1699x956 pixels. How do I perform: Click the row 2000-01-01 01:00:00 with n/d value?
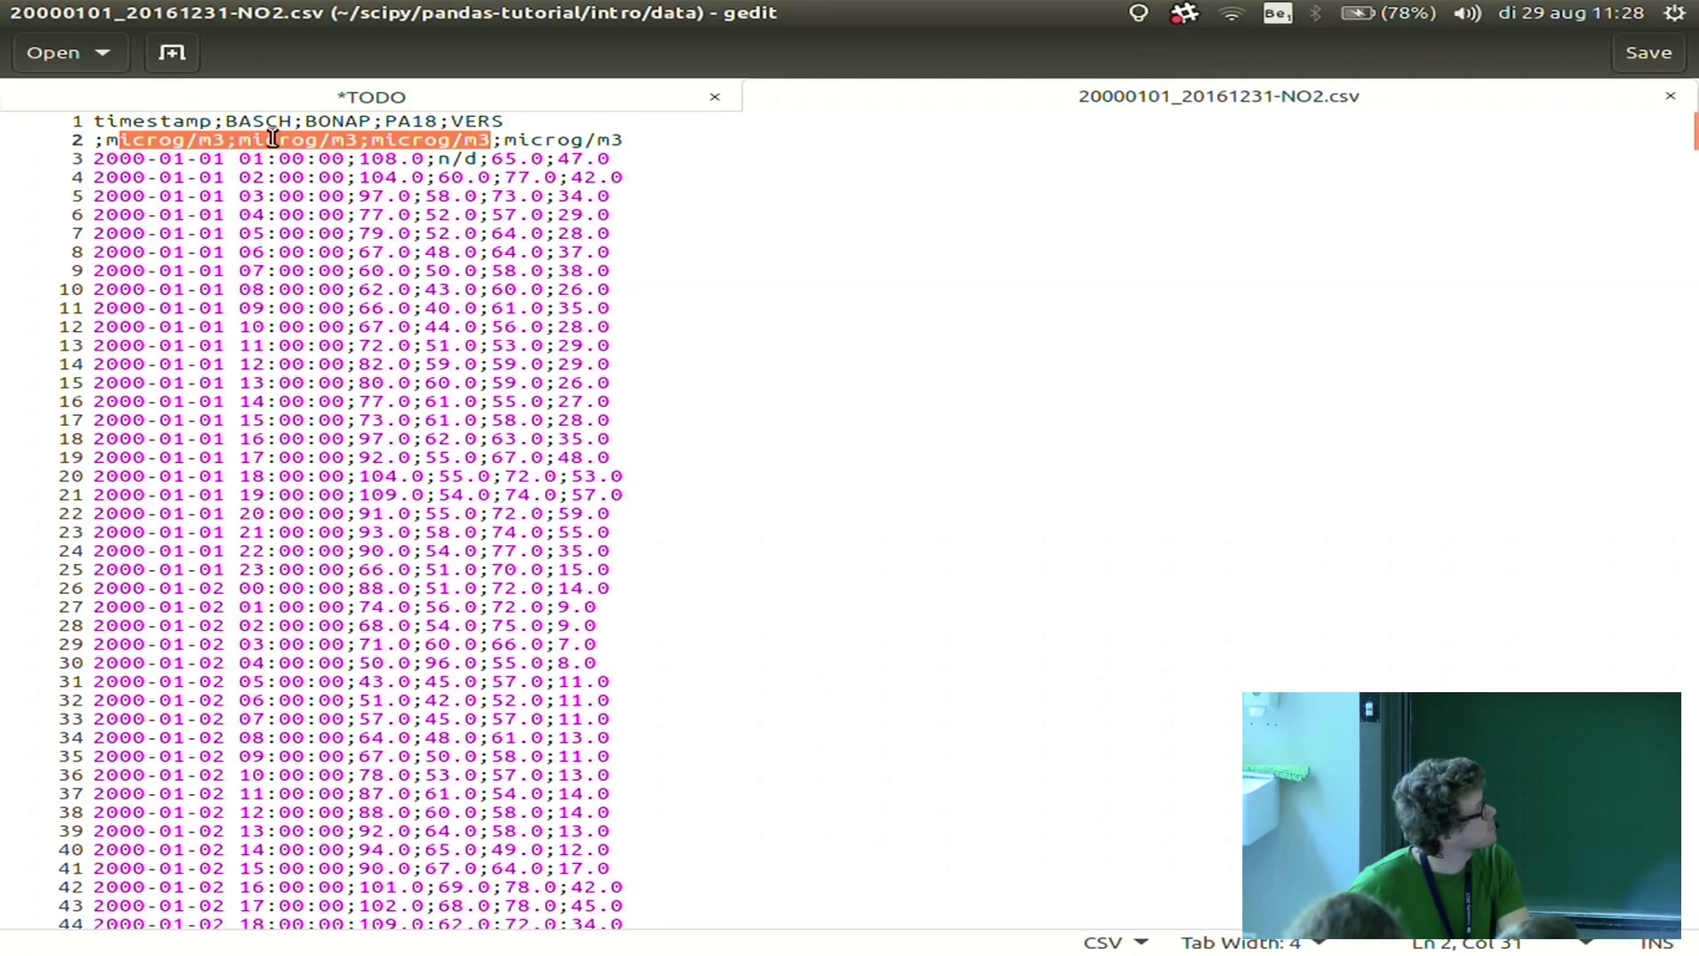[351, 158]
